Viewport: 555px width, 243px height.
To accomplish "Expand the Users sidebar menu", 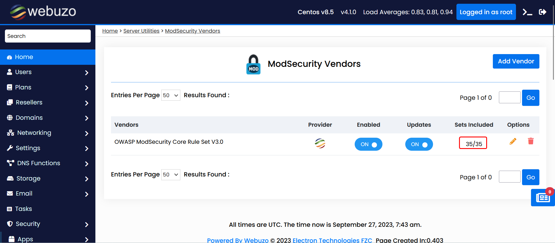I will click(x=48, y=72).
